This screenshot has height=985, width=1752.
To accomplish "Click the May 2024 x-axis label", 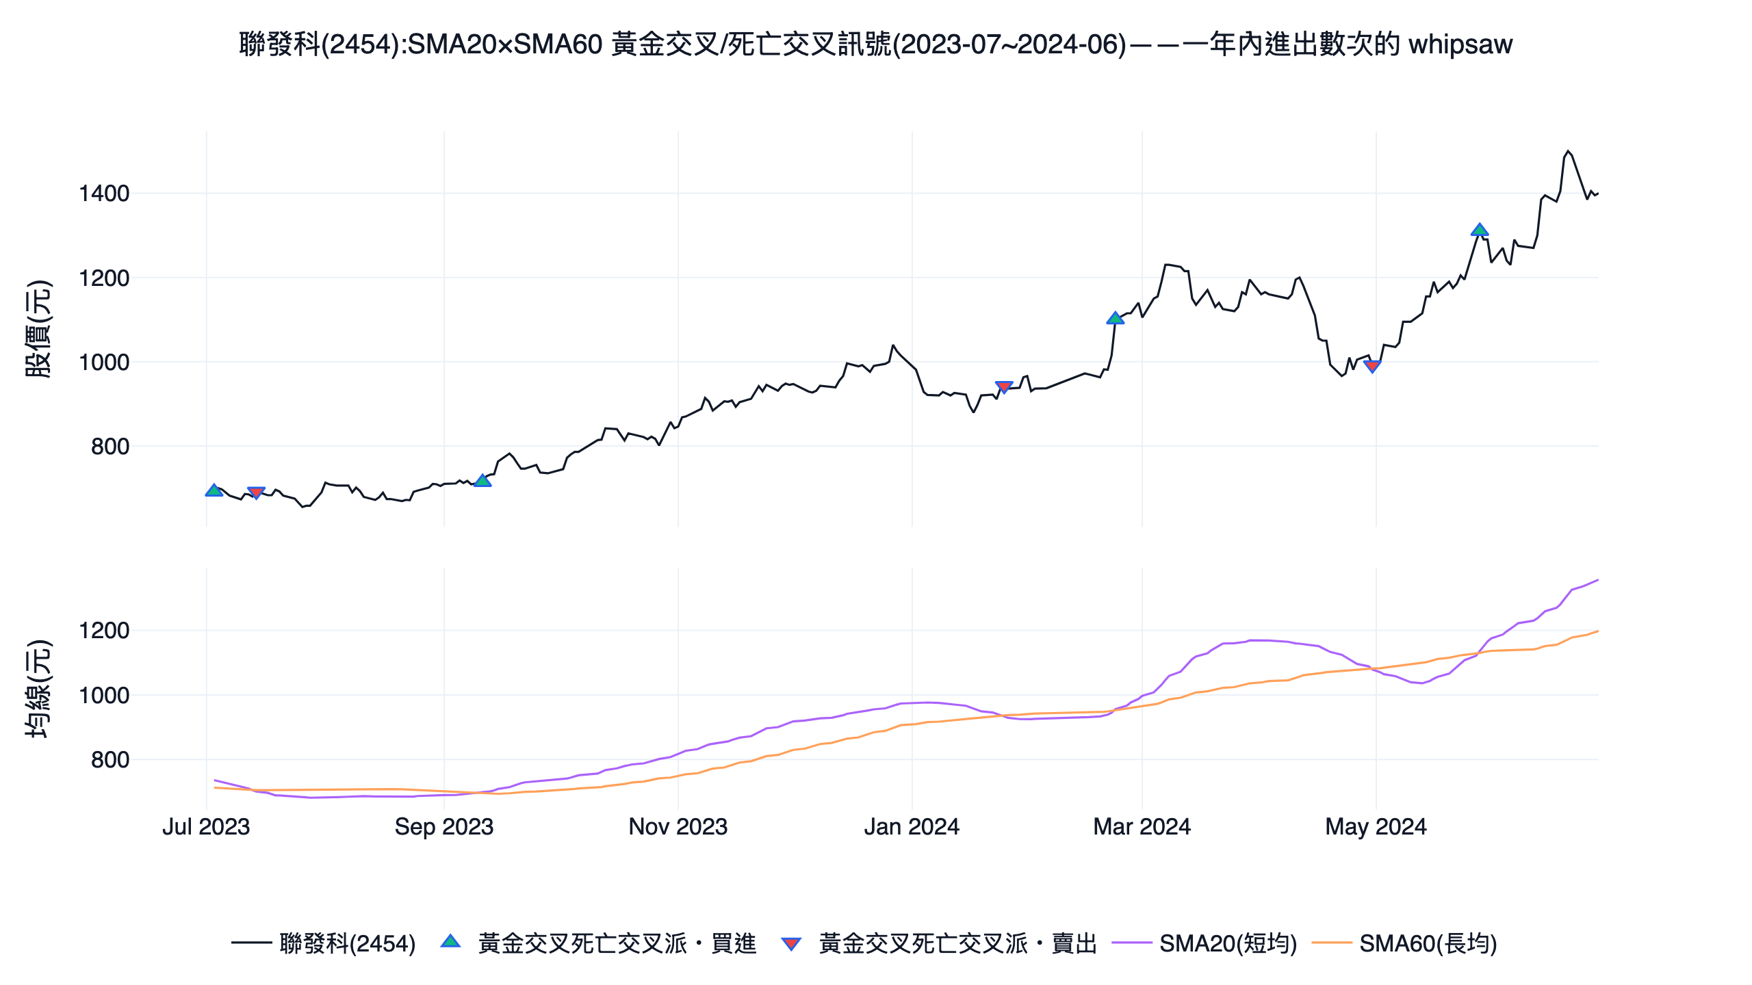I will click(x=1376, y=827).
